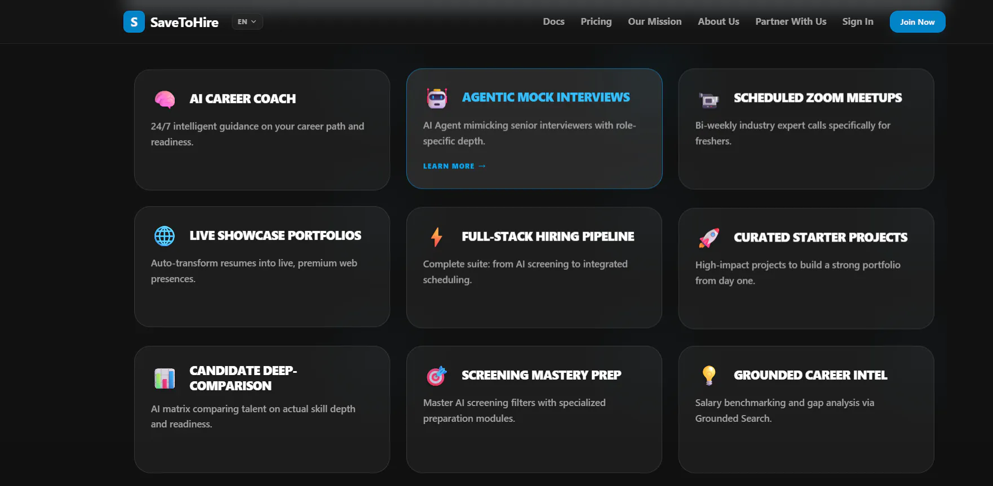Click the rocket icon for Curated Starter Projects
Viewport: 993px width, 486px height.
(x=709, y=238)
